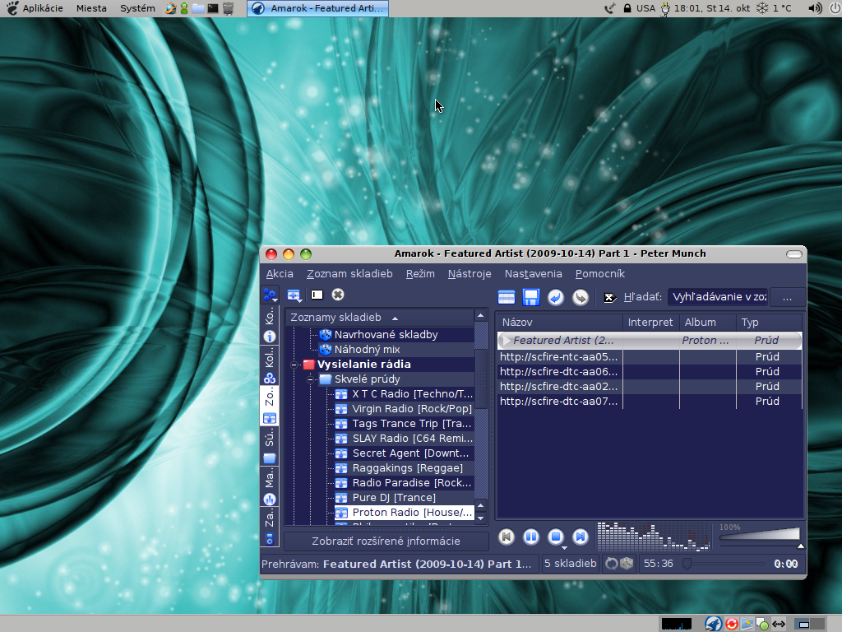Open the Akcia menu
This screenshot has width=842, height=632.
click(280, 273)
